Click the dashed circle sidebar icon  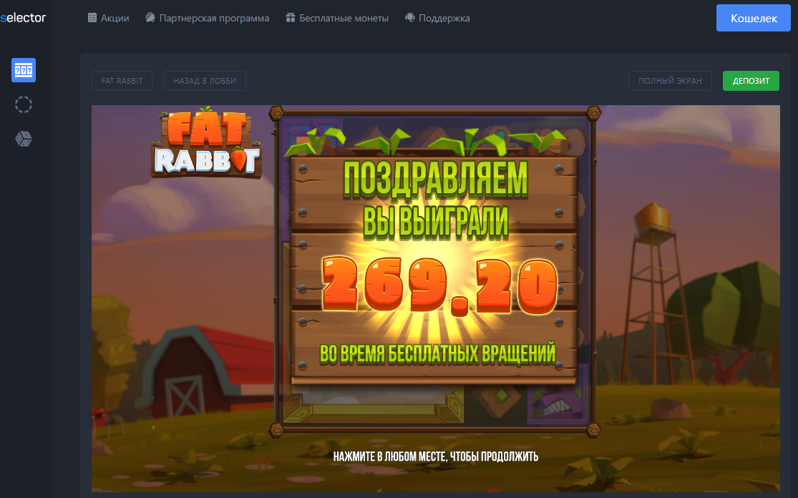coord(24,104)
